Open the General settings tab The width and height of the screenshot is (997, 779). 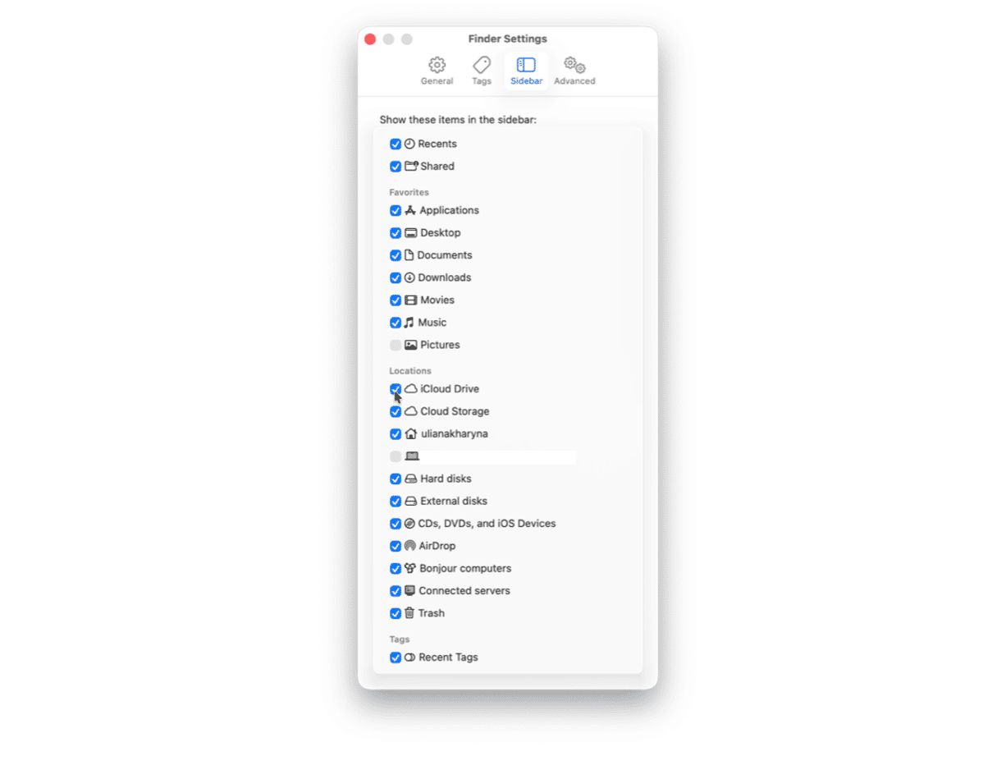(437, 71)
